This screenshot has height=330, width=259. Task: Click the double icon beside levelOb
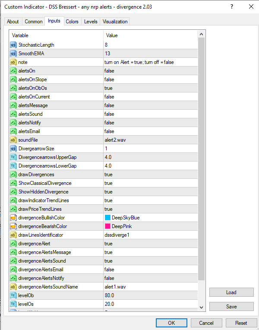(x=13, y=295)
